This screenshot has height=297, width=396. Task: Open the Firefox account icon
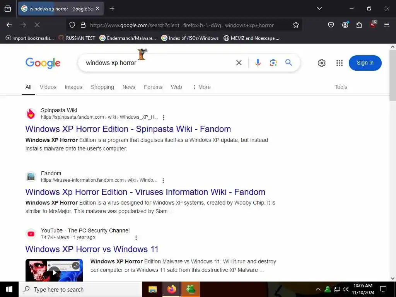coord(345,25)
